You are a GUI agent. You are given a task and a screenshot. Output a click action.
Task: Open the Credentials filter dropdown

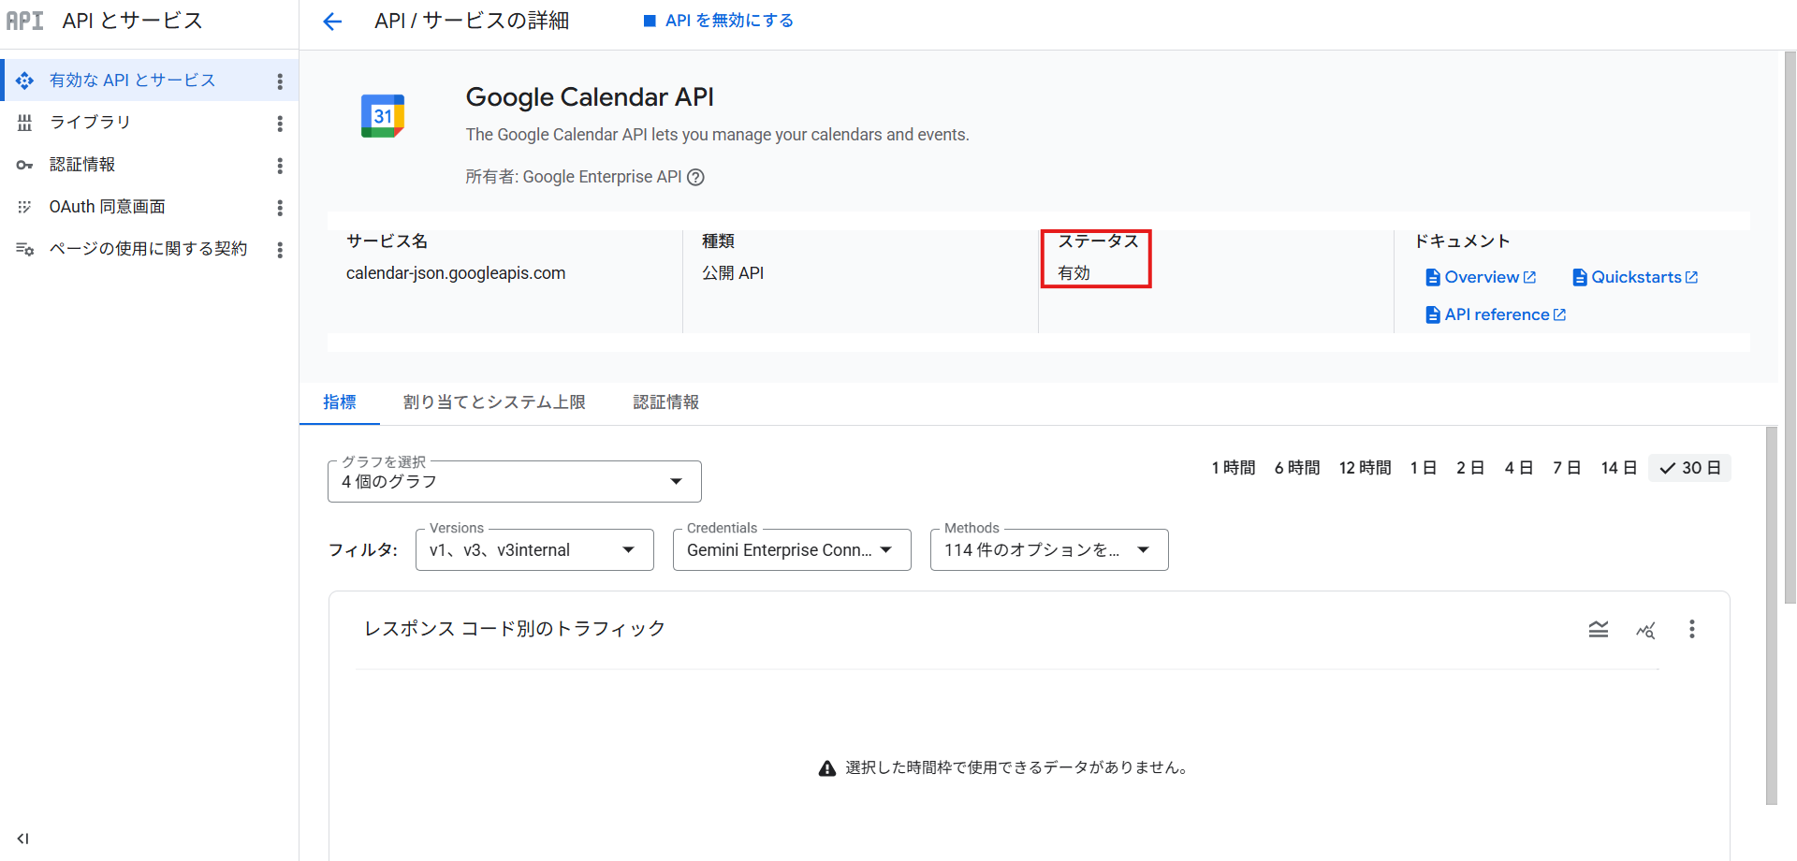792,550
